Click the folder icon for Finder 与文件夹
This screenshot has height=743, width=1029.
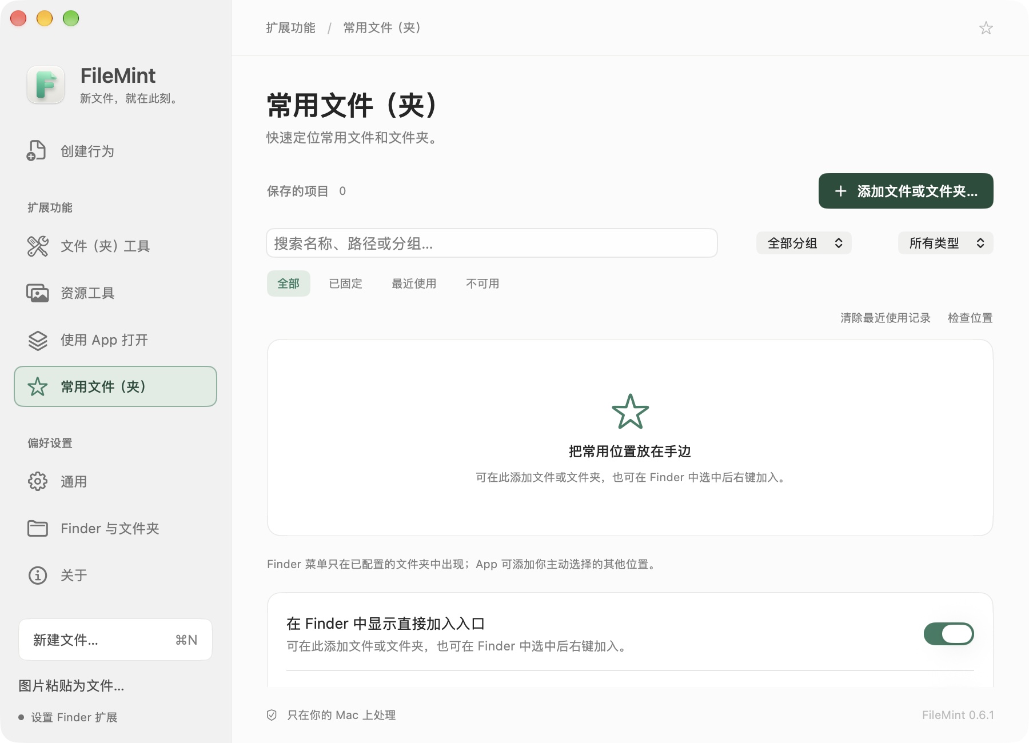38,528
